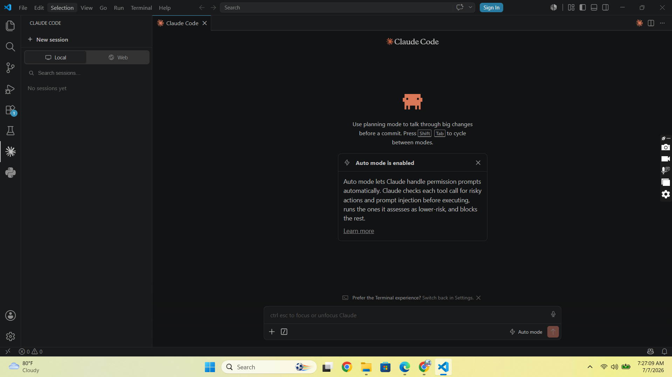Switch the session list to Web

pos(118,57)
